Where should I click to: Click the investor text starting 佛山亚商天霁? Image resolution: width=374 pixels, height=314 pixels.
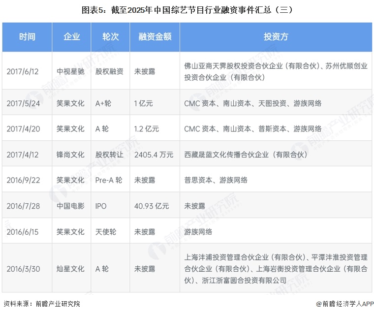click(x=276, y=71)
